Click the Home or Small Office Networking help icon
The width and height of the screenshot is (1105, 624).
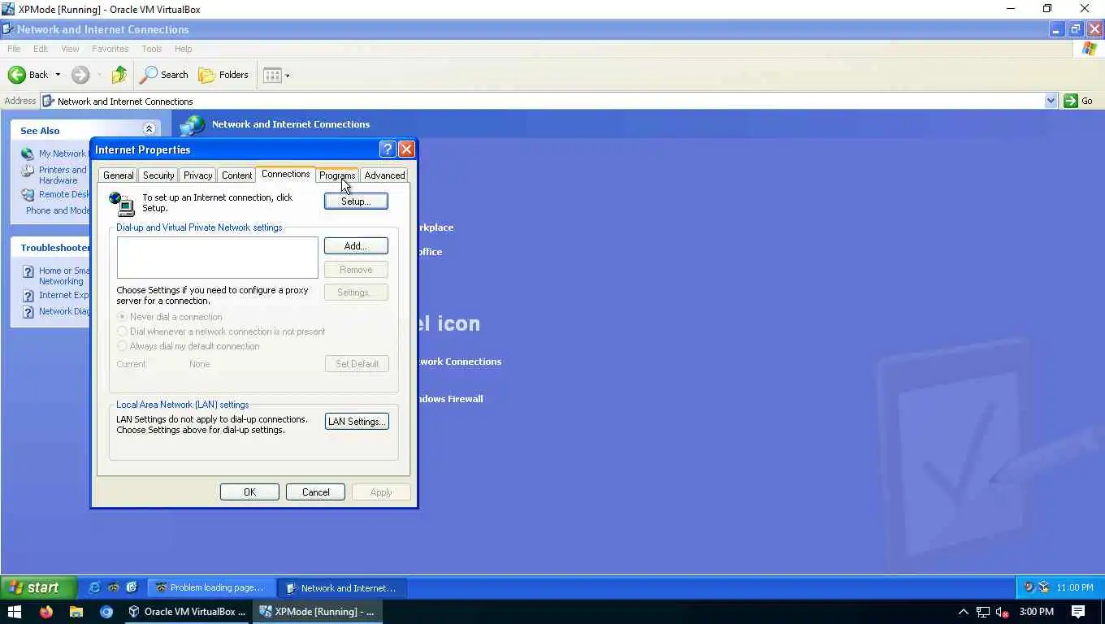28,271
